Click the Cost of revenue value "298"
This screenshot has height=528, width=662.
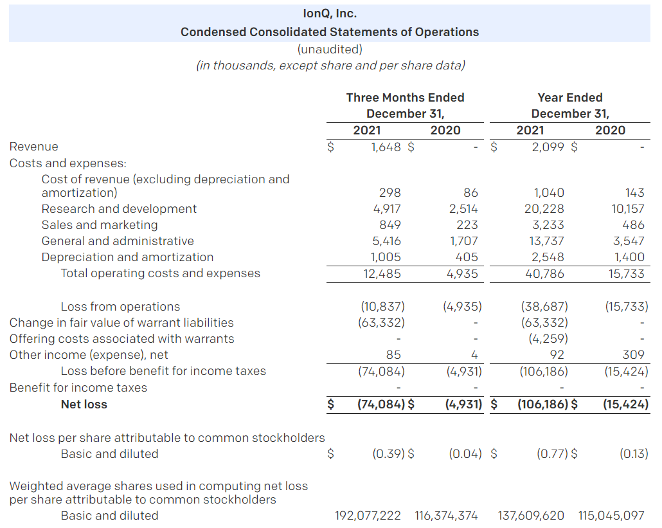click(389, 193)
